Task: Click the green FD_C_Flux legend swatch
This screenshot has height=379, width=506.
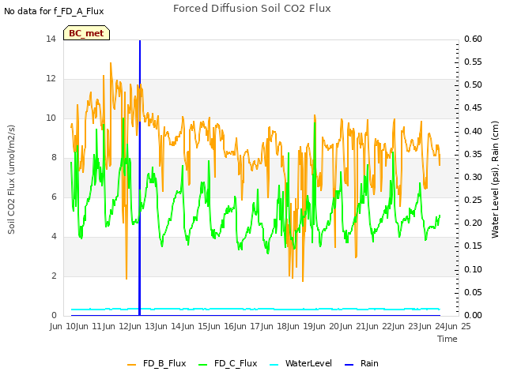Action: pos(202,365)
